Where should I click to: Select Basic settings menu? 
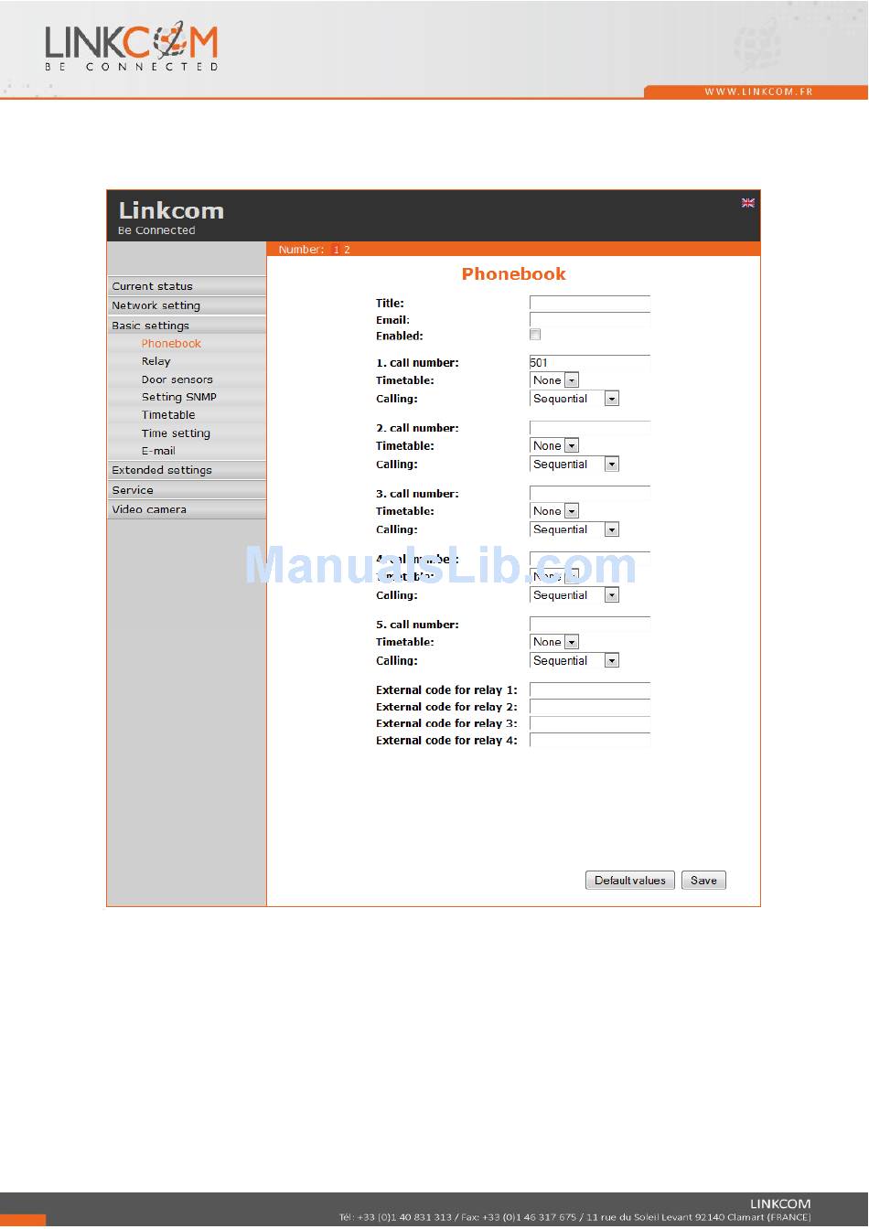(187, 326)
